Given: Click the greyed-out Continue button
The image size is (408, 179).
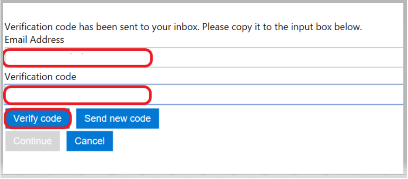Looking at the screenshot, I should tap(33, 141).
